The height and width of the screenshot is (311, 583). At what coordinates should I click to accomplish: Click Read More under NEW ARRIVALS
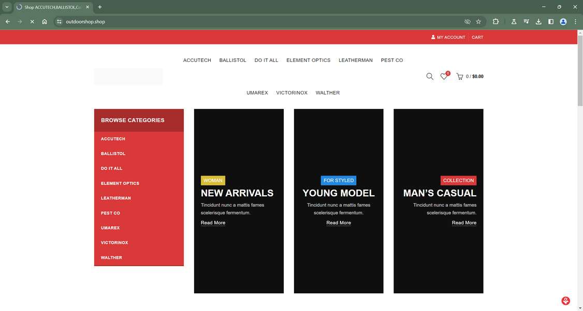(x=213, y=223)
